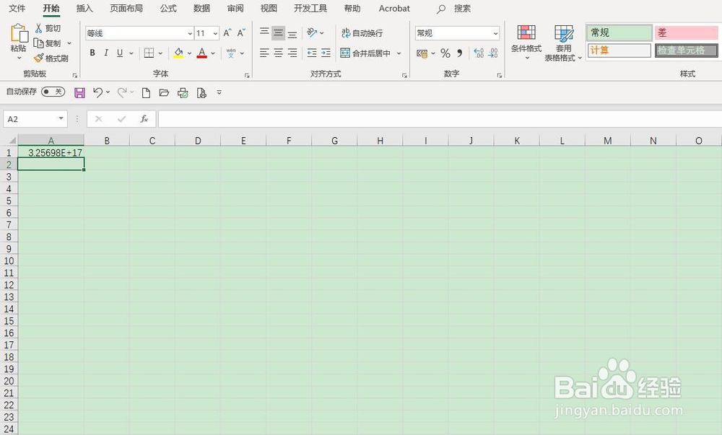Decrease font size with smaller A icon
The width and height of the screenshot is (722, 435).
[241, 33]
